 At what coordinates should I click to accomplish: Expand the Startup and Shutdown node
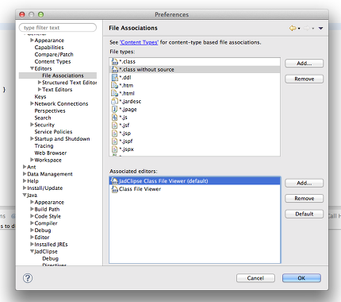(32, 139)
